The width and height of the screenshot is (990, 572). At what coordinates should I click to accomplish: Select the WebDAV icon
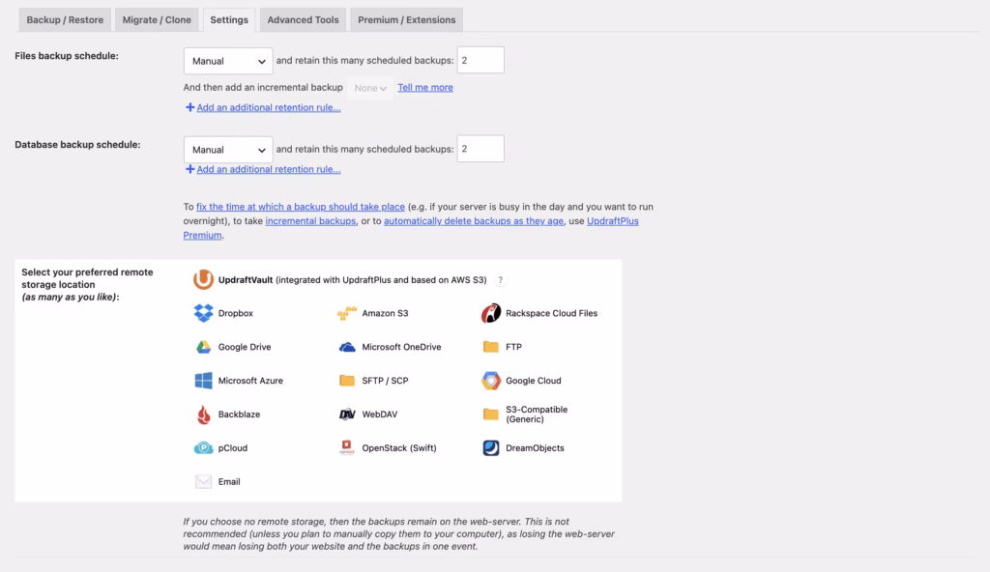click(347, 415)
